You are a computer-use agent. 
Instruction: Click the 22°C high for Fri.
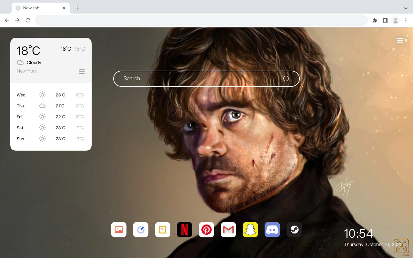60,117
